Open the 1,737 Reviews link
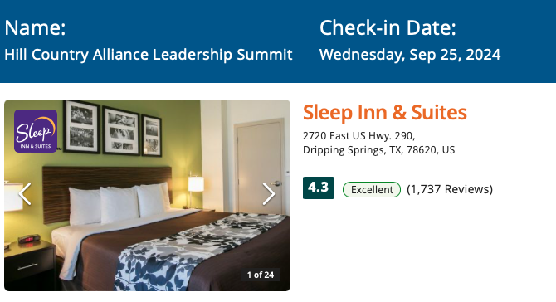This screenshot has width=556, height=302. (450, 189)
